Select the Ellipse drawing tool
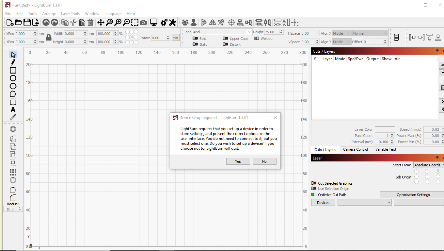The image size is (444, 251). pyautogui.click(x=13, y=78)
